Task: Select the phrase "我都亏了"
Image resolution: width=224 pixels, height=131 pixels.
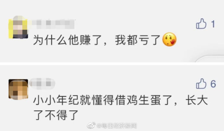Action: (138, 40)
